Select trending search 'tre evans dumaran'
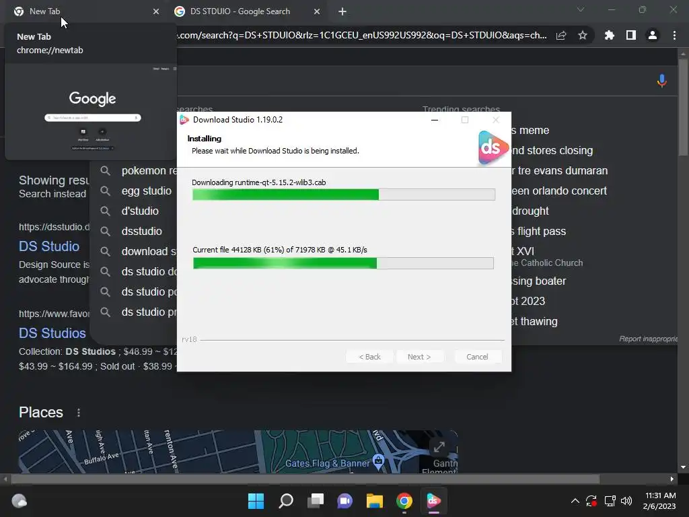The height and width of the screenshot is (517, 689). coord(560,170)
